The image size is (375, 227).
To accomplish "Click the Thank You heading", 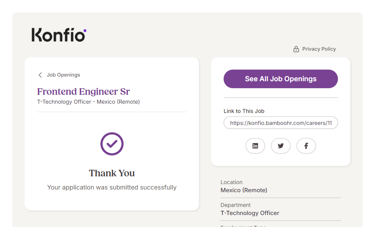I will (x=112, y=173).
